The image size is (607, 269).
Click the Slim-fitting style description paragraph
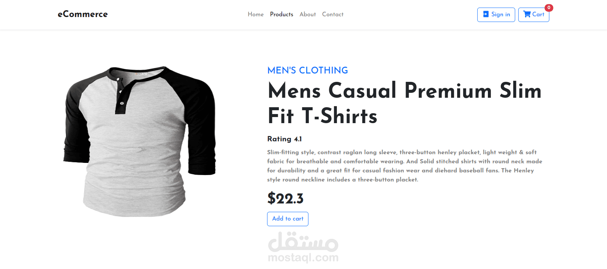click(x=405, y=166)
